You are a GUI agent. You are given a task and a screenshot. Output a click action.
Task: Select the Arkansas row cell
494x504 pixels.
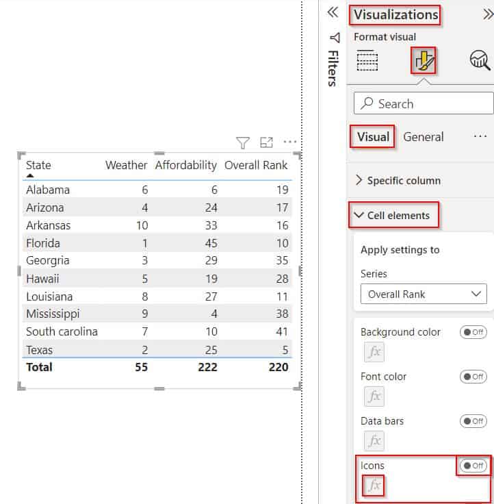click(x=48, y=225)
